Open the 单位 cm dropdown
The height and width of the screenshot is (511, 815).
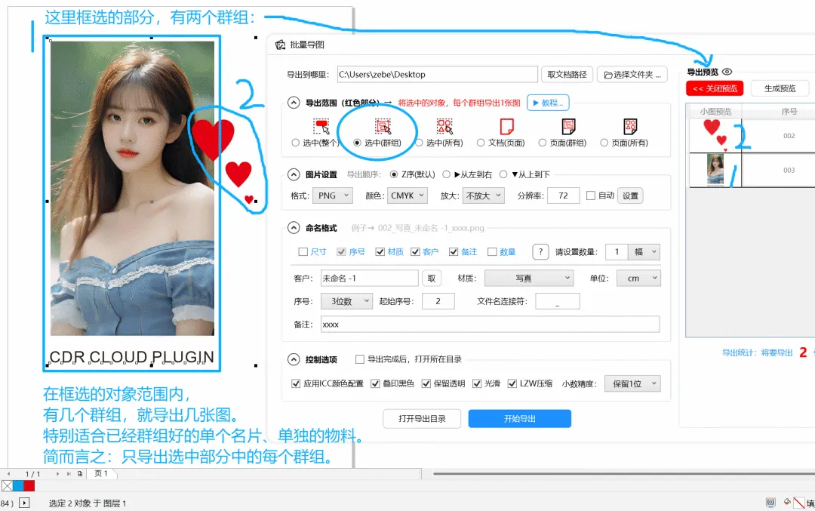click(639, 278)
